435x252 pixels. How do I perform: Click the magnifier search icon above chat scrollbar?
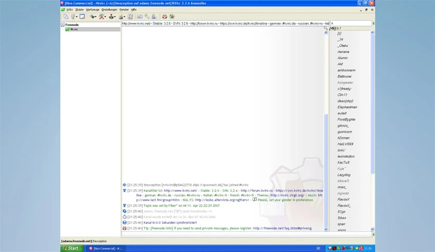(326, 28)
